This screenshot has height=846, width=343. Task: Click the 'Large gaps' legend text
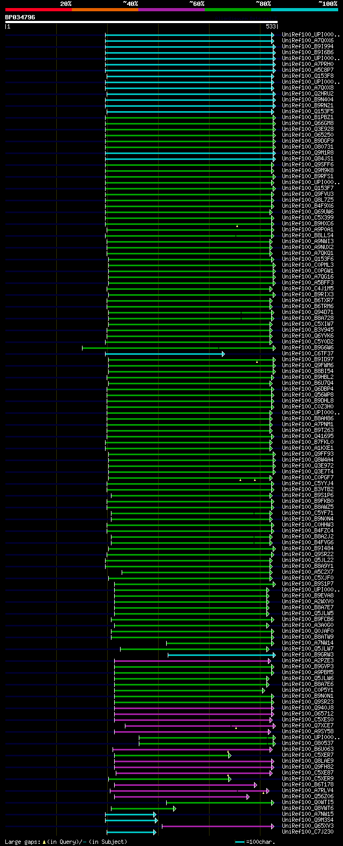[21, 842]
